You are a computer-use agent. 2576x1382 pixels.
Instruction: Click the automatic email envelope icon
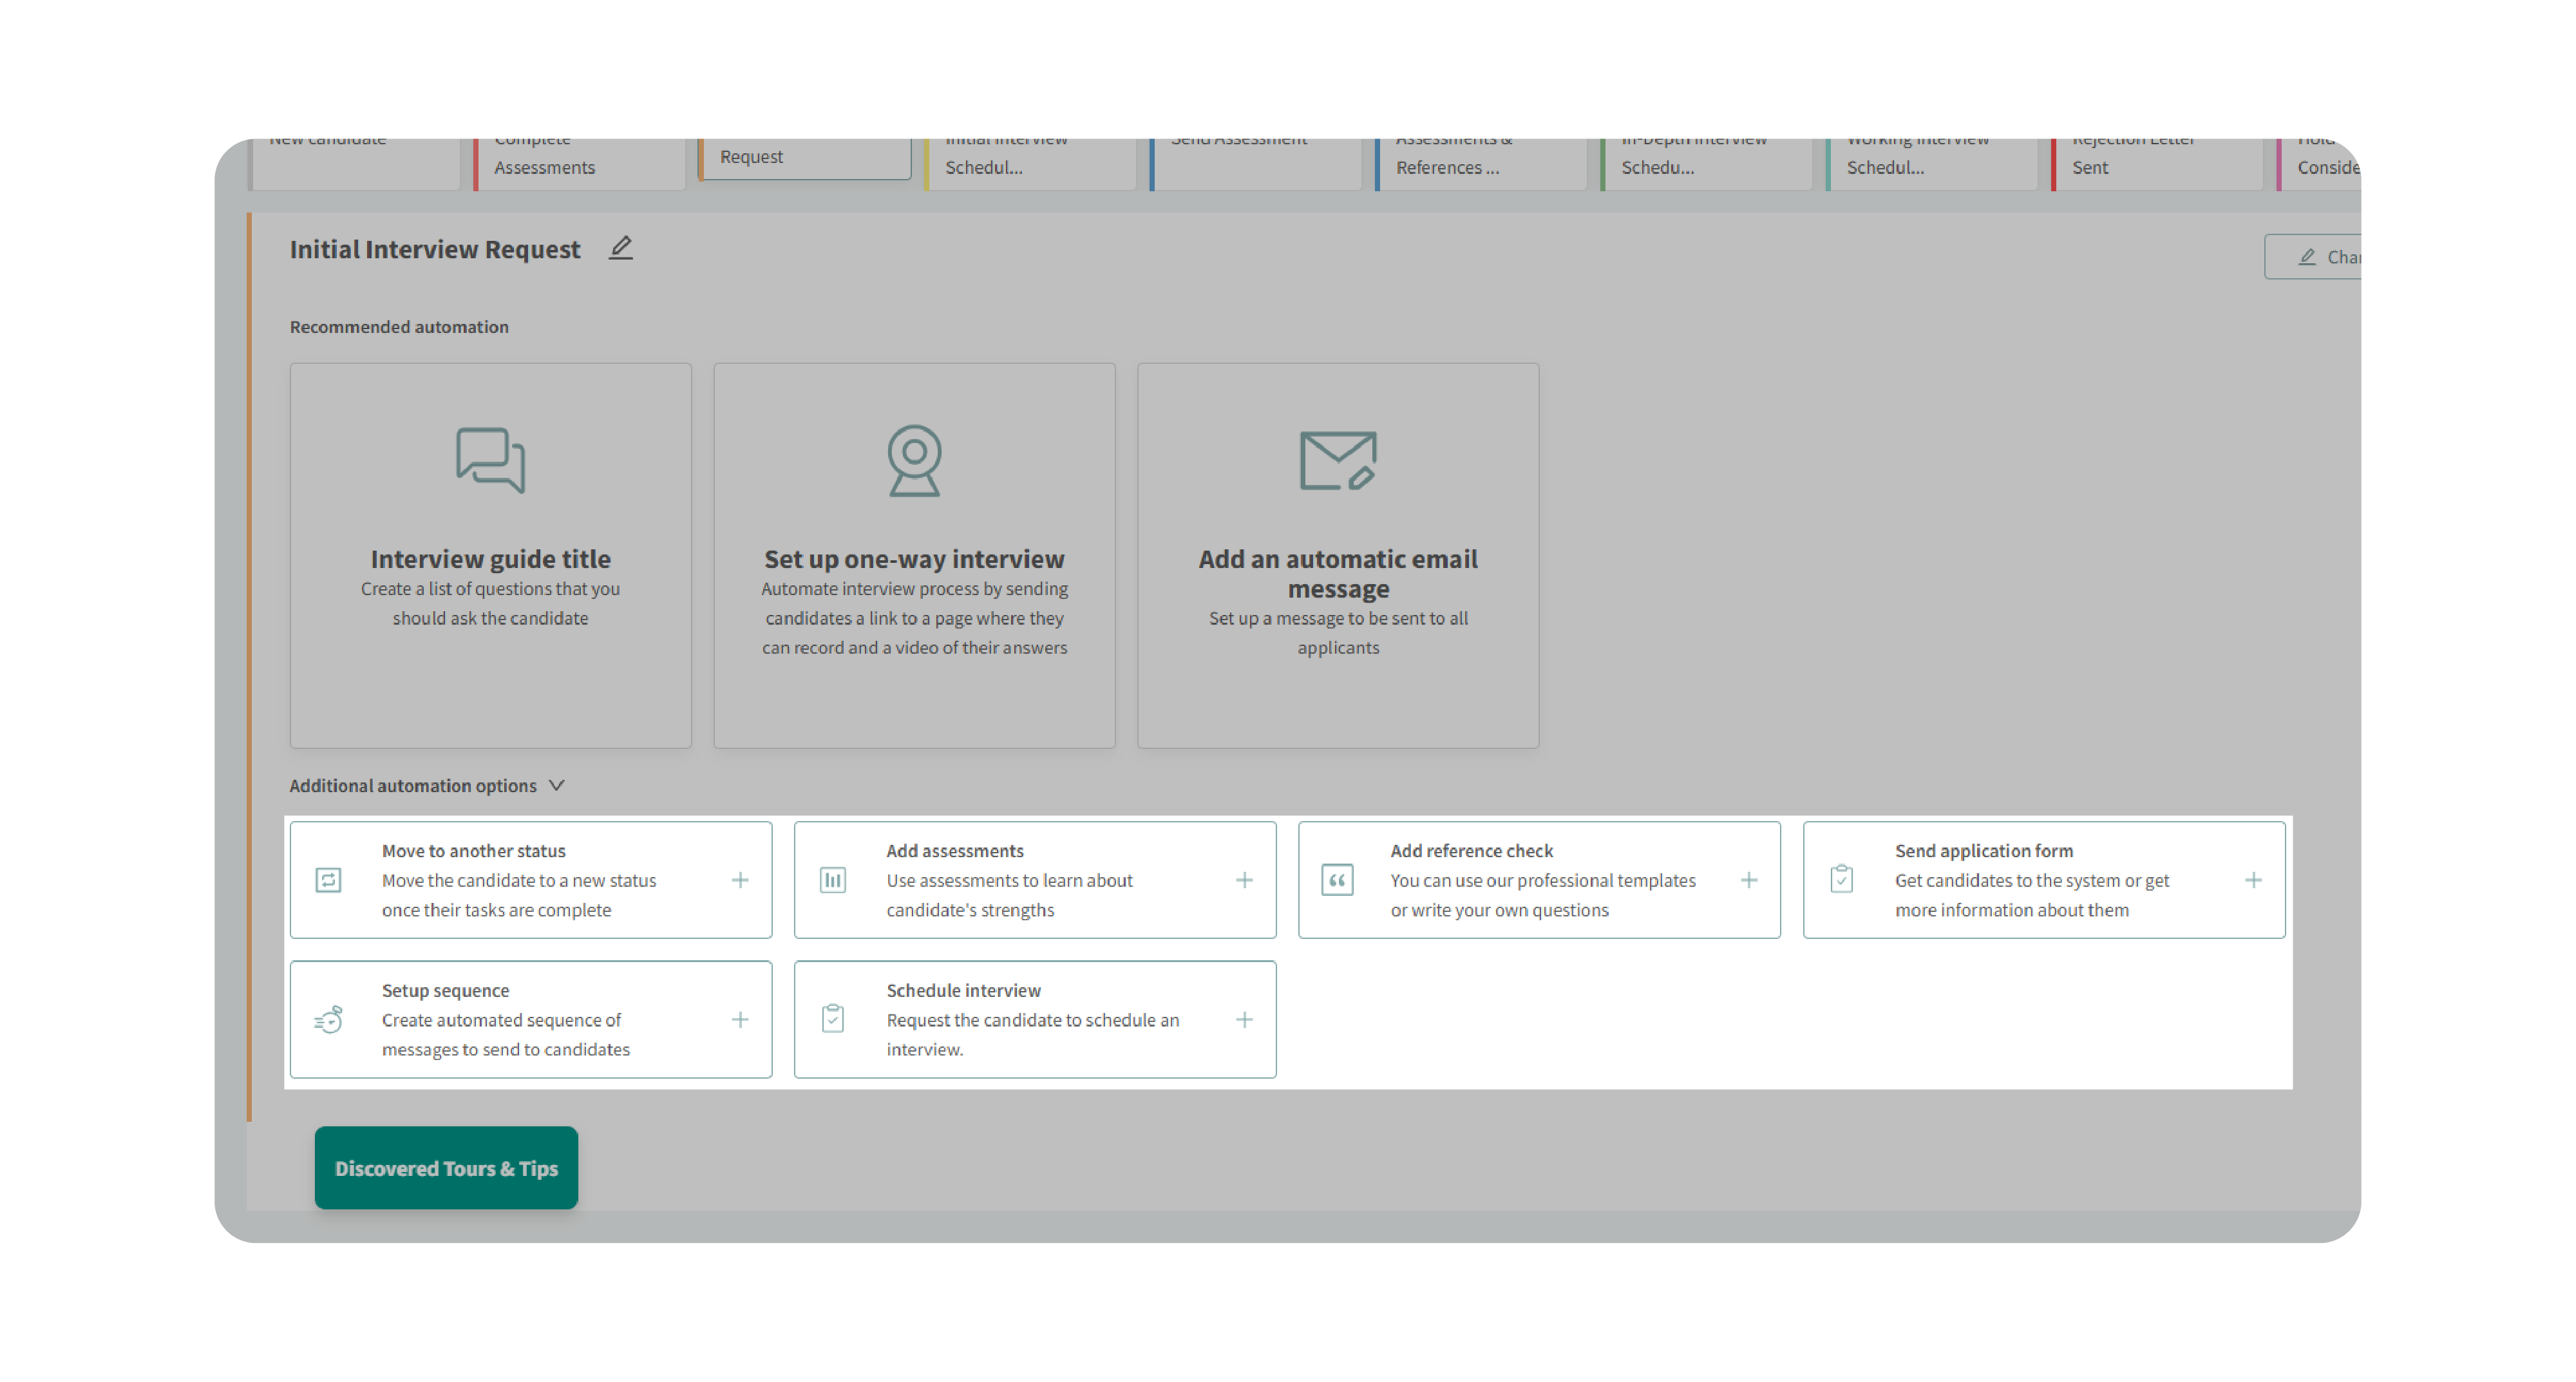1337,460
